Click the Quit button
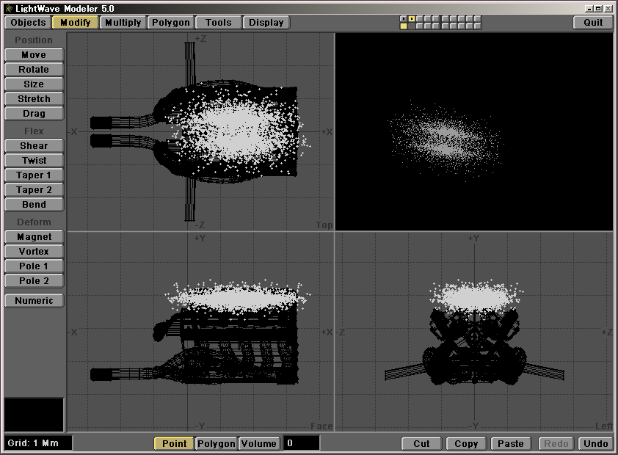This screenshot has width=618, height=455. point(593,23)
